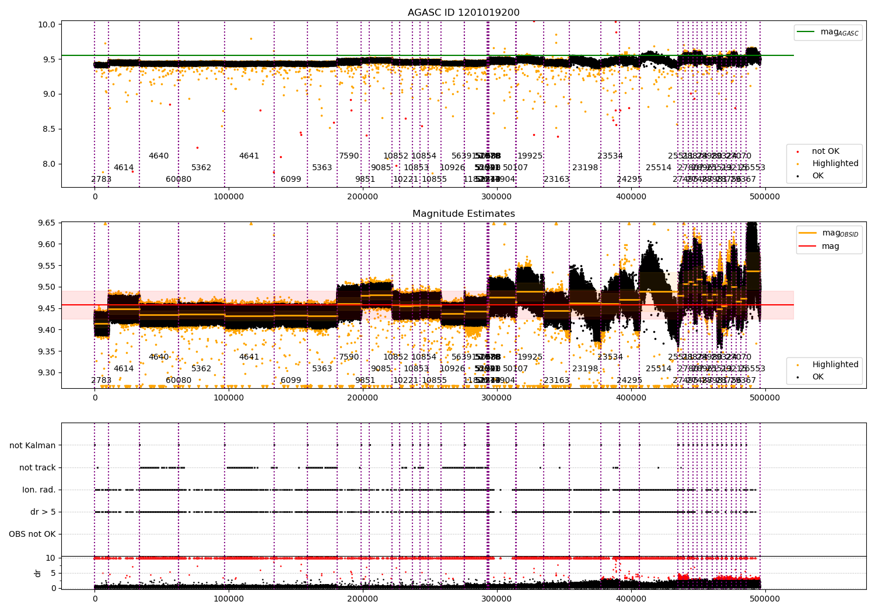Click the "Magnitude Estimates" plot title

point(464,214)
